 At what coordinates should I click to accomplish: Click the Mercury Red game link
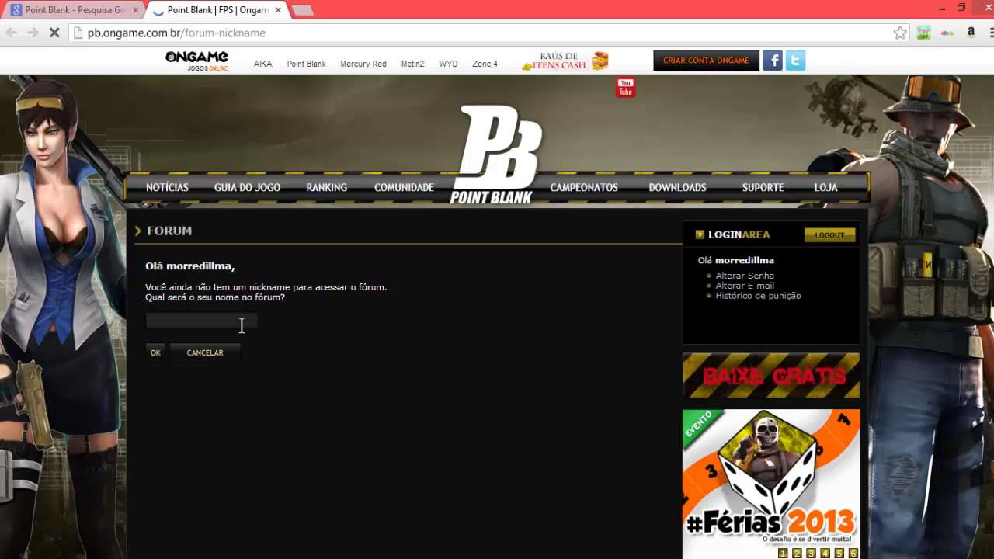363,64
